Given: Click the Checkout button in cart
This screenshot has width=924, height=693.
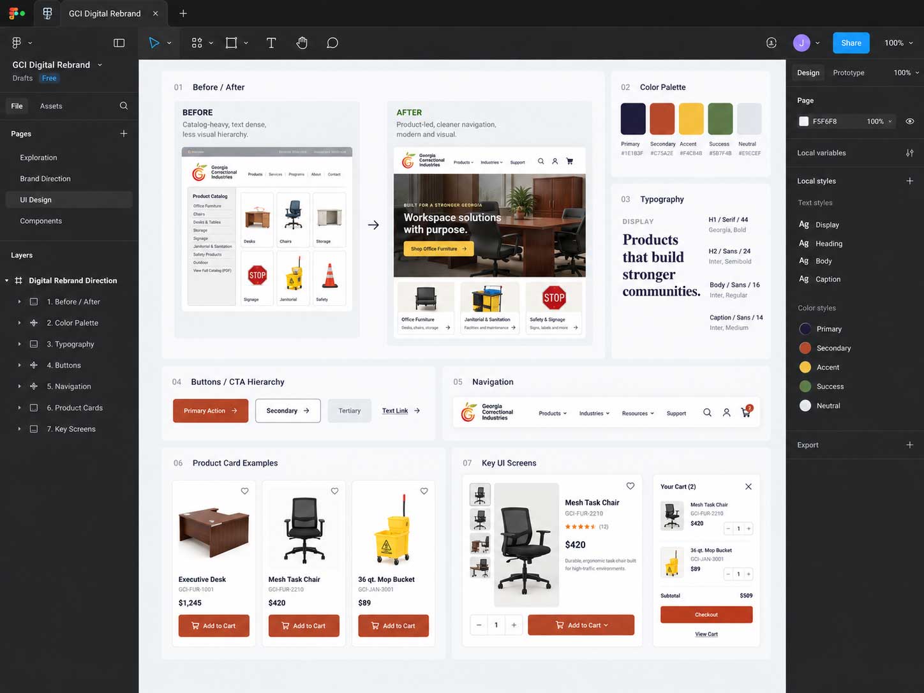Looking at the screenshot, I should click(706, 615).
